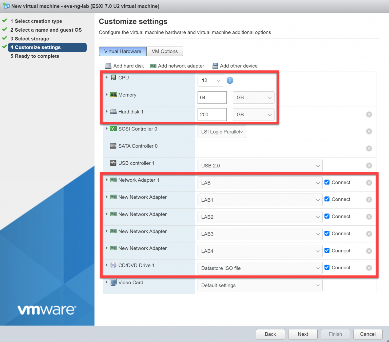Remove Hard disk 1 device

369,114
